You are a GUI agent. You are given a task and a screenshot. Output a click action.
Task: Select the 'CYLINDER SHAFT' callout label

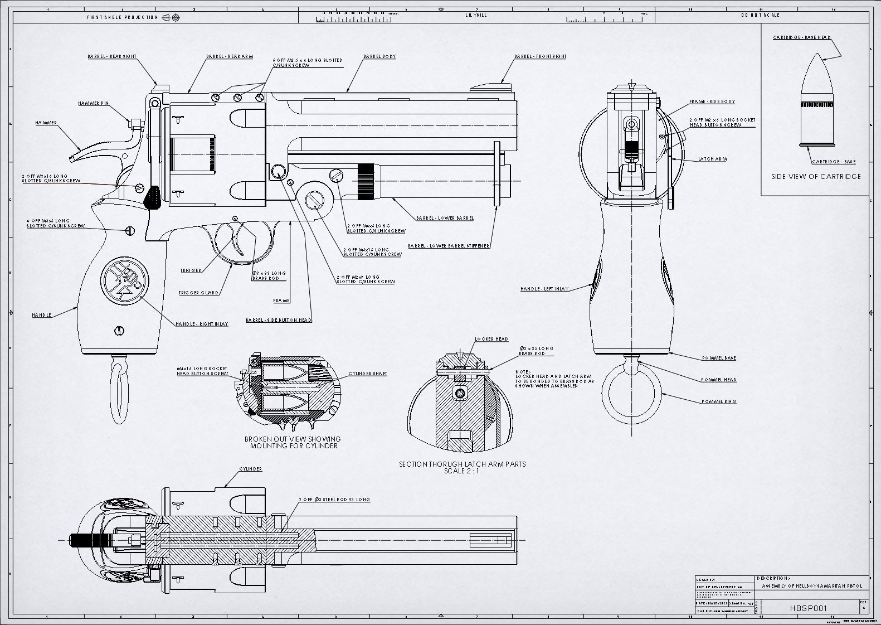(x=368, y=374)
